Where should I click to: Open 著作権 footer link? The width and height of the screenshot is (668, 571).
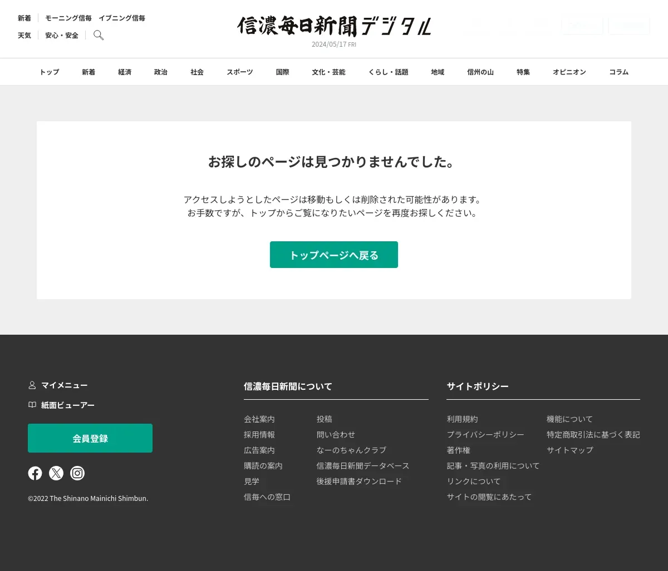459,450
